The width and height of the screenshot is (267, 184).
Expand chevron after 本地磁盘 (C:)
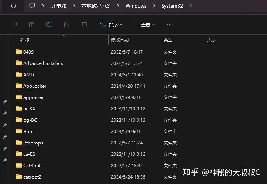(118, 6)
